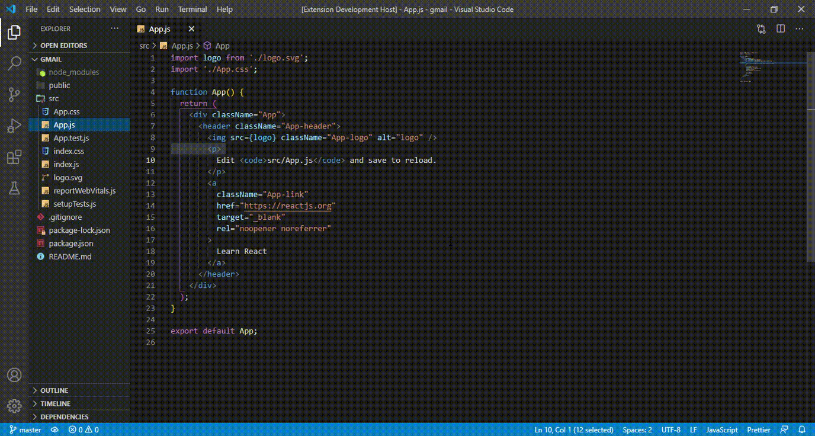This screenshot has width=815, height=436.
Task: Click the synchronize changes cloud icon
Action: (x=54, y=429)
